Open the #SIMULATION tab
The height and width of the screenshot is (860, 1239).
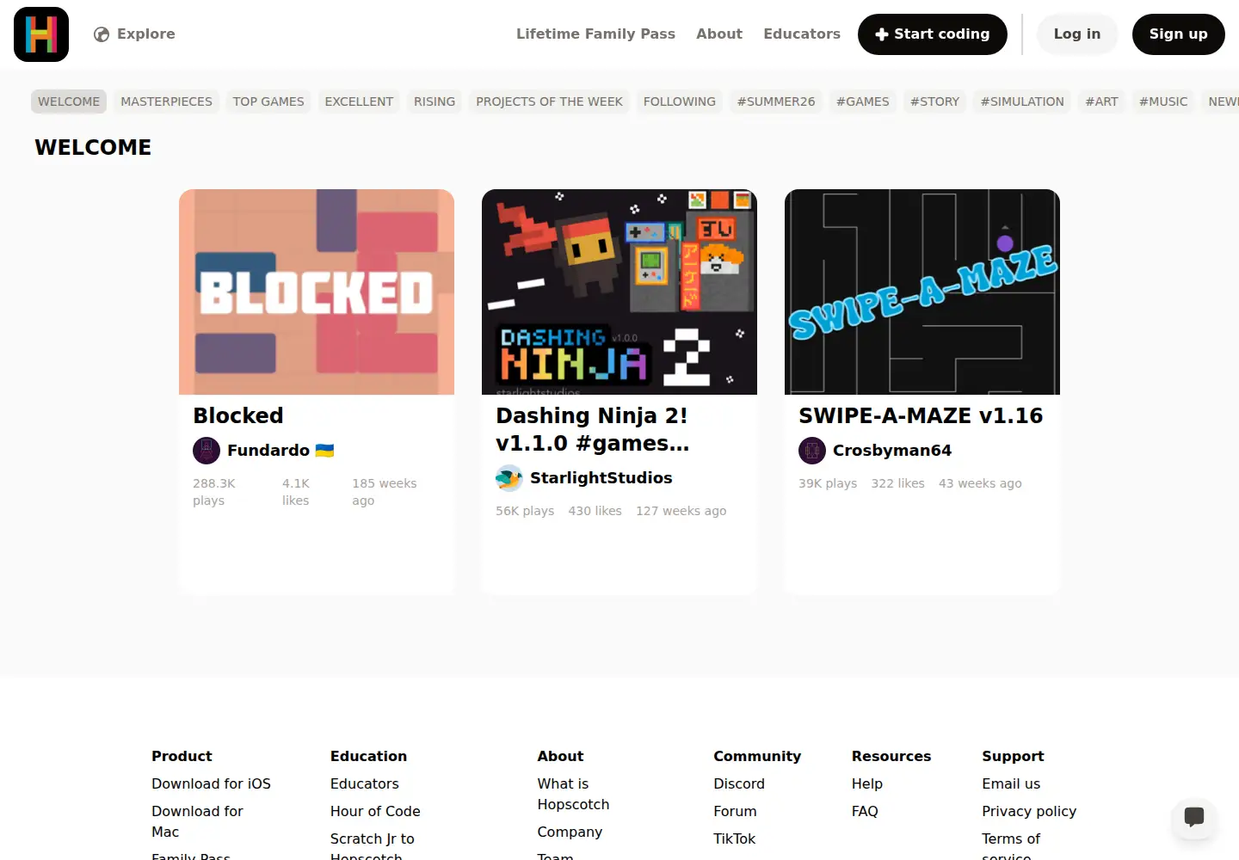point(1022,101)
